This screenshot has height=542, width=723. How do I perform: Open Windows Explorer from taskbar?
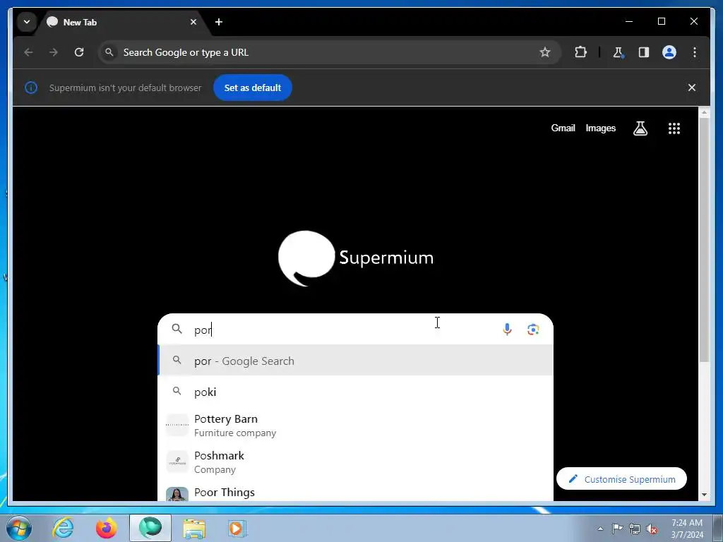(194, 528)
